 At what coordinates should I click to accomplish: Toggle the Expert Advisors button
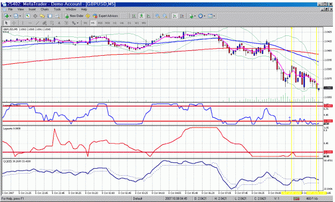(106, 16)
